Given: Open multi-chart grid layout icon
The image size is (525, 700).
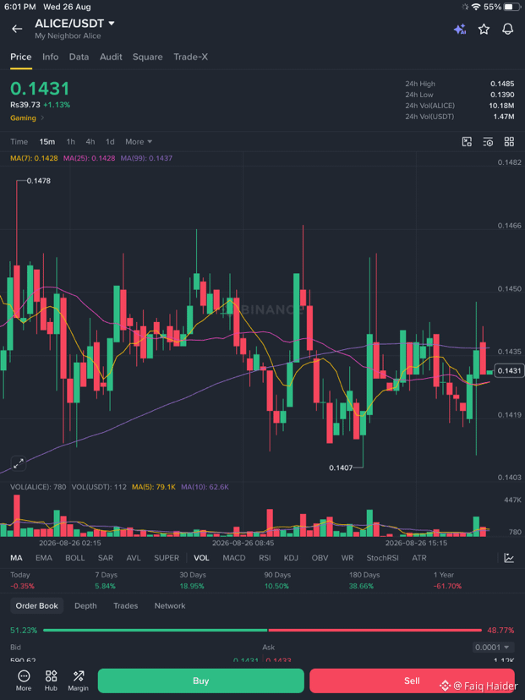Looking at the screenshot, I should tap(510, 142).
